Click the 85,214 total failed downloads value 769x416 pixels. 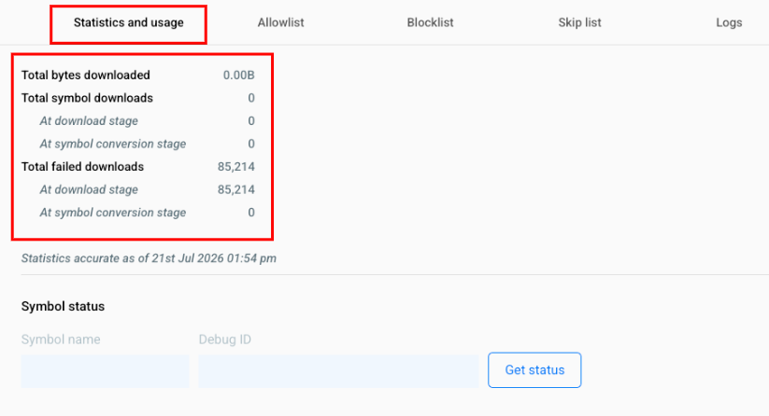pyautogui.click(x=236, y=166)
